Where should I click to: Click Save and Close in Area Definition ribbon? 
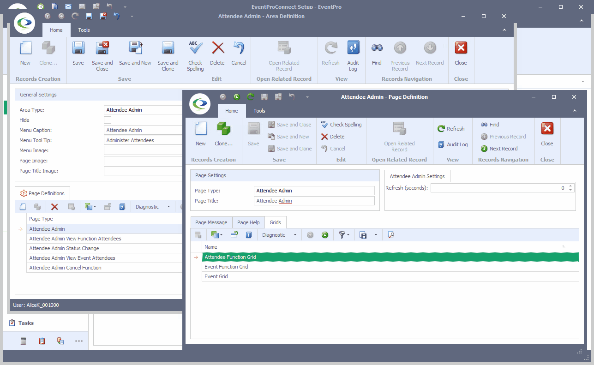click(102, 56)
